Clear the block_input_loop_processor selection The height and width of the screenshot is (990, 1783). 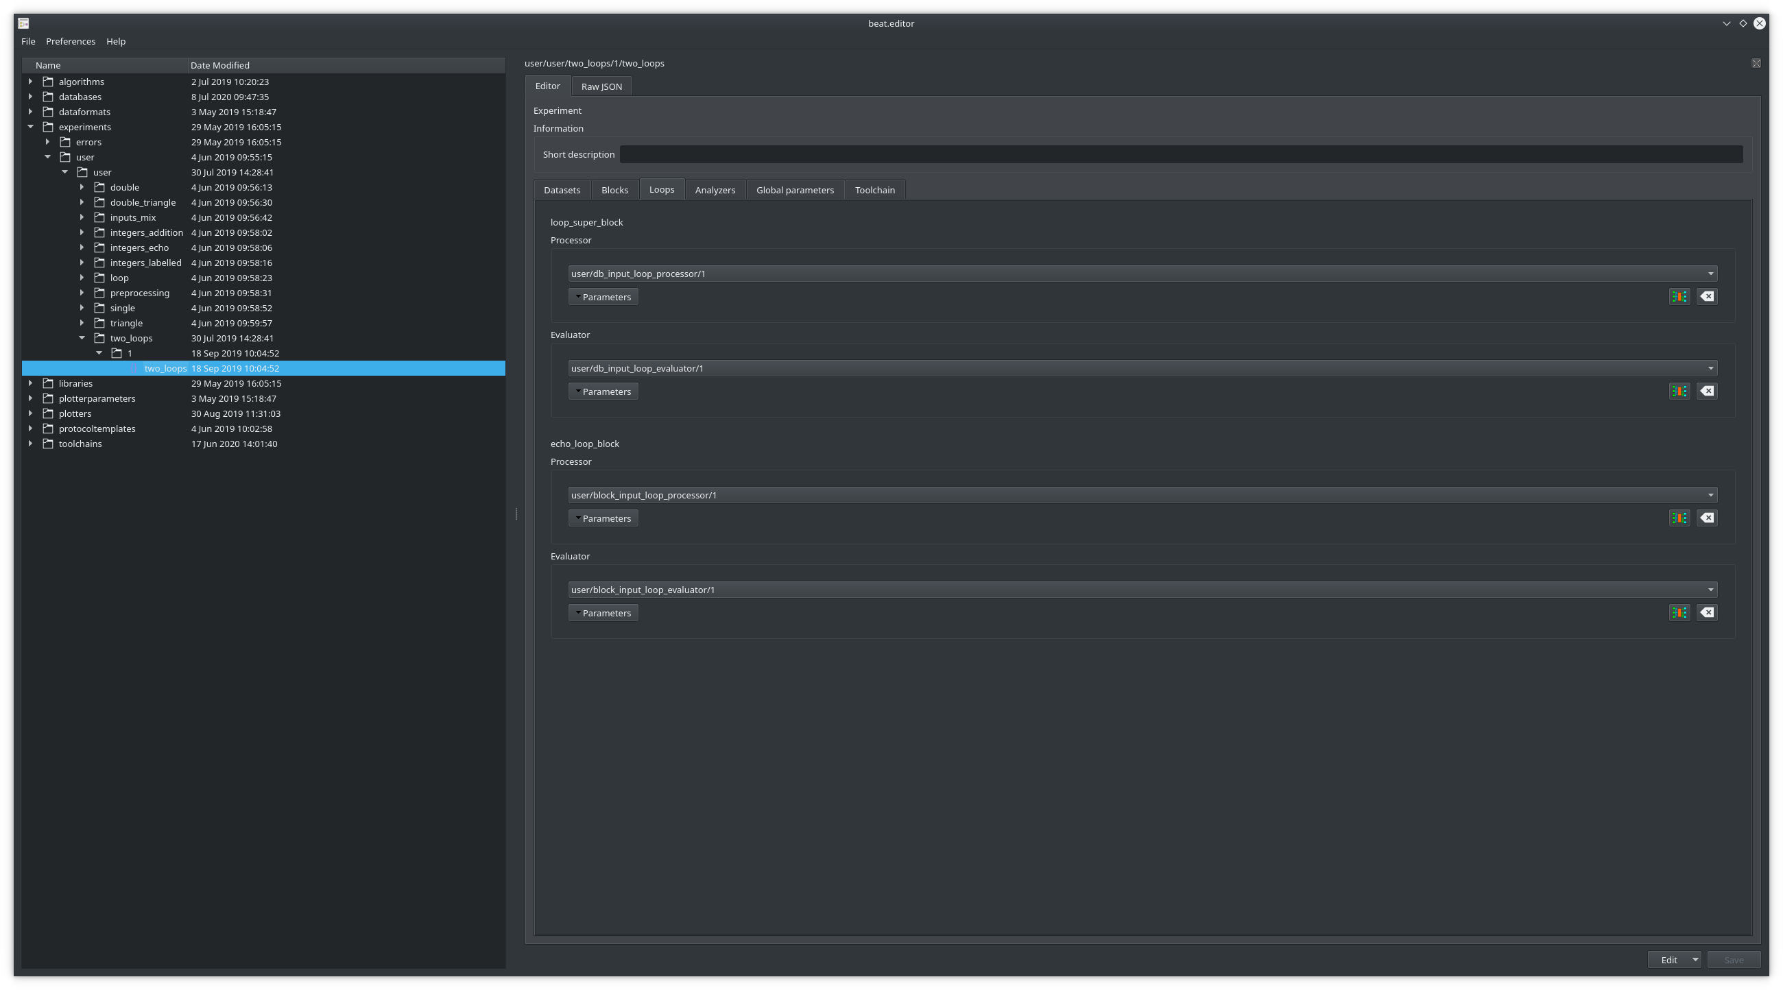point(1707,518)
